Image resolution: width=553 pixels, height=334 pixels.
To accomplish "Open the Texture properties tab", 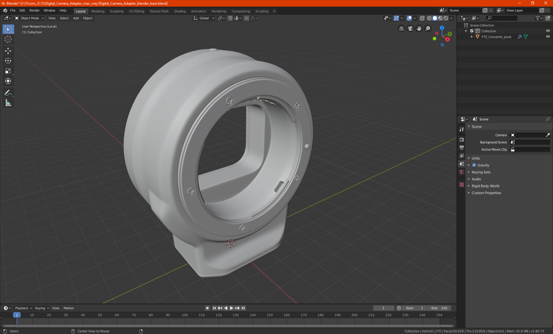I will pyautogui.click(x=462, y=185).
